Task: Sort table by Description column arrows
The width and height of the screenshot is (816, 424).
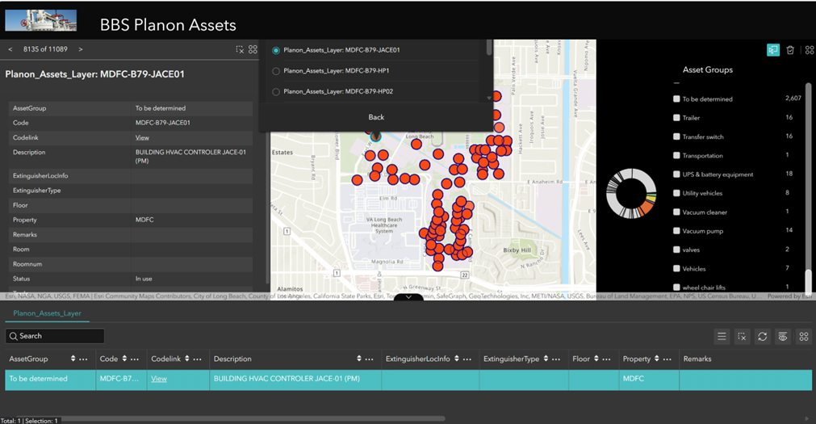Action: pos(359,359)
